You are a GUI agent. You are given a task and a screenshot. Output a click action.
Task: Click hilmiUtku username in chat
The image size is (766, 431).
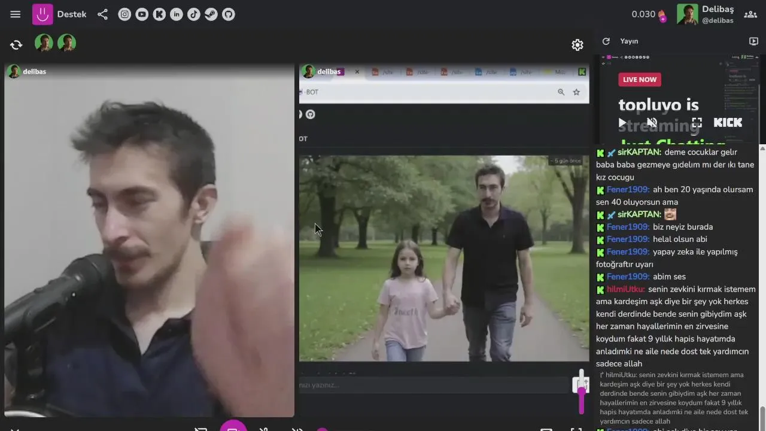tap(625, 289)
